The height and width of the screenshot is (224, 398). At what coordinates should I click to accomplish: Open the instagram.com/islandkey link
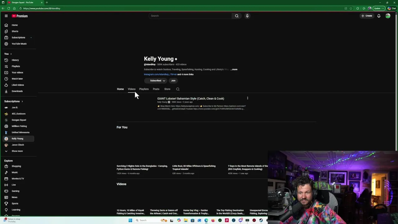(160, 74)
